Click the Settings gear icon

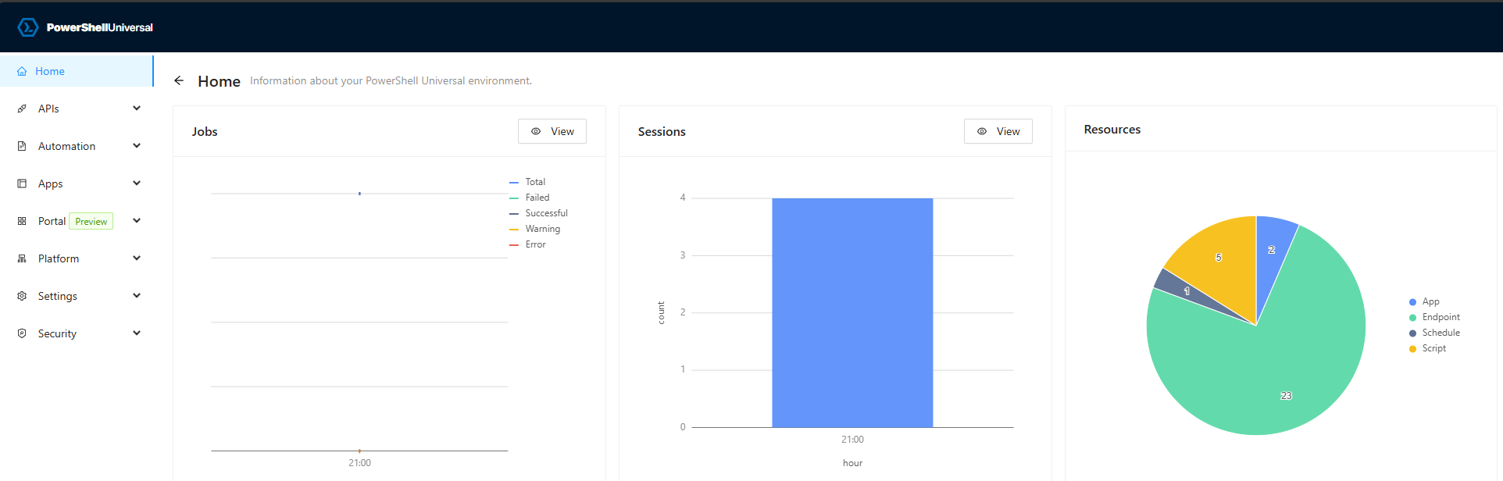coord(22,296)
